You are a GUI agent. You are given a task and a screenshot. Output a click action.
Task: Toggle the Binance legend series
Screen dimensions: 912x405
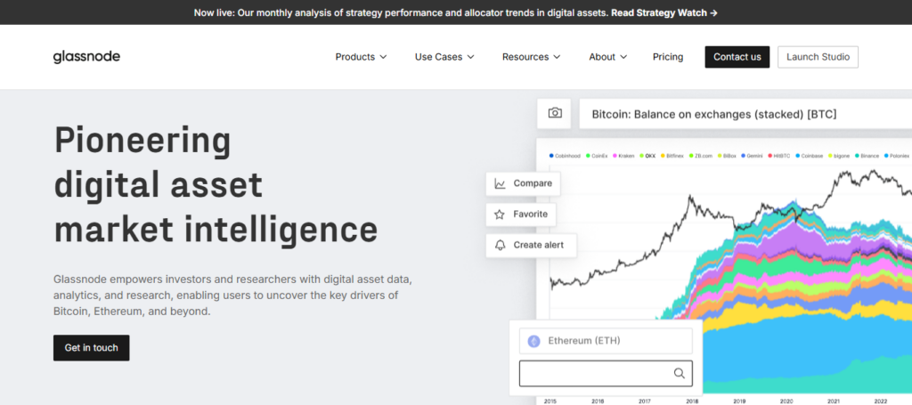pyautogui.click(x=867, y=156)
